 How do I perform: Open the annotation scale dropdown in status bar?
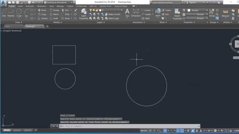coord(208,131)
